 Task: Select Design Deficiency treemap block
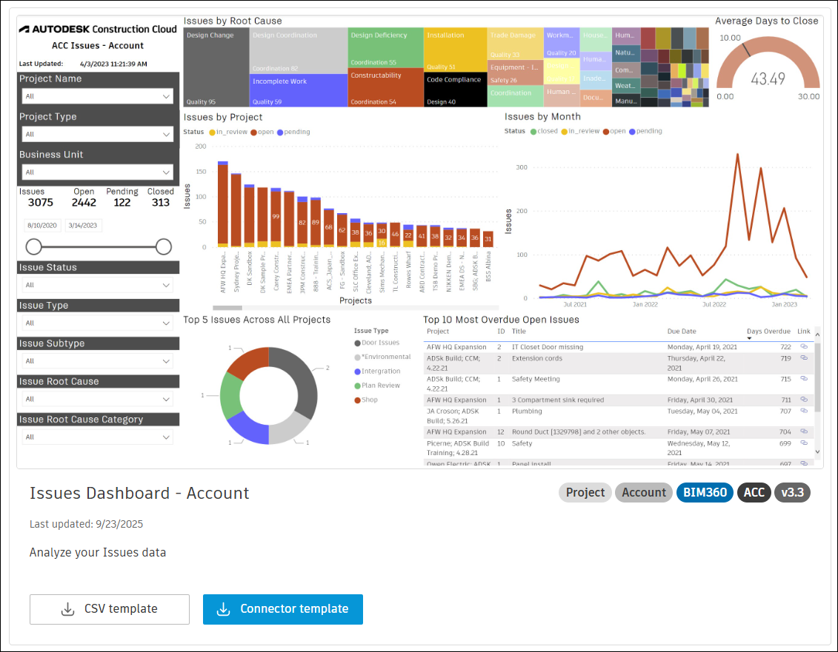[x=385, y=47]
